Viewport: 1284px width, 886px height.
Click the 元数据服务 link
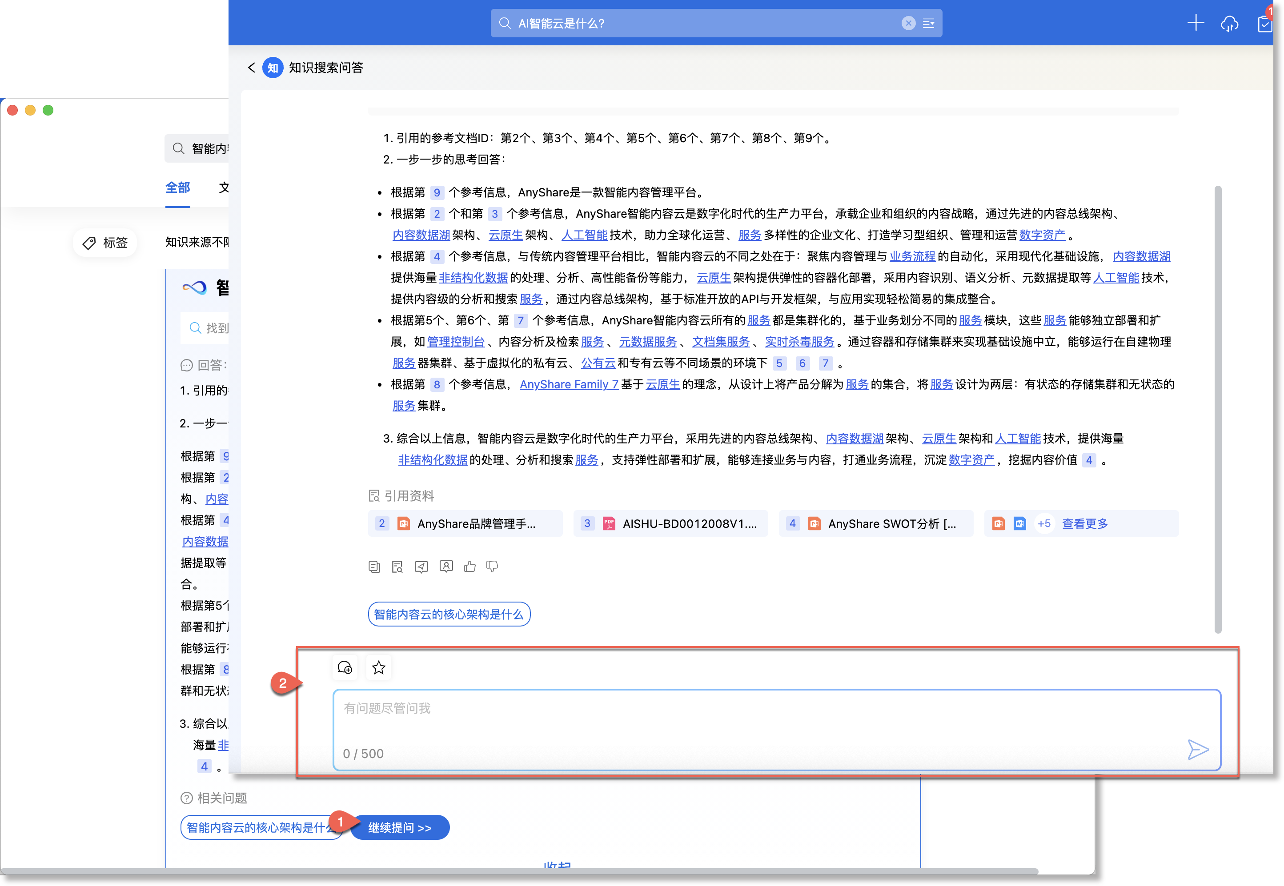(x=648, y=341)
